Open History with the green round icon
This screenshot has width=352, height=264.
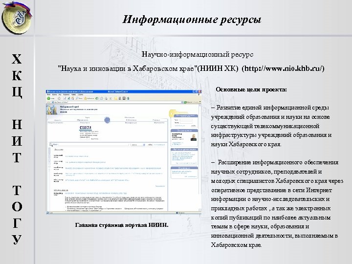[97, 98]
